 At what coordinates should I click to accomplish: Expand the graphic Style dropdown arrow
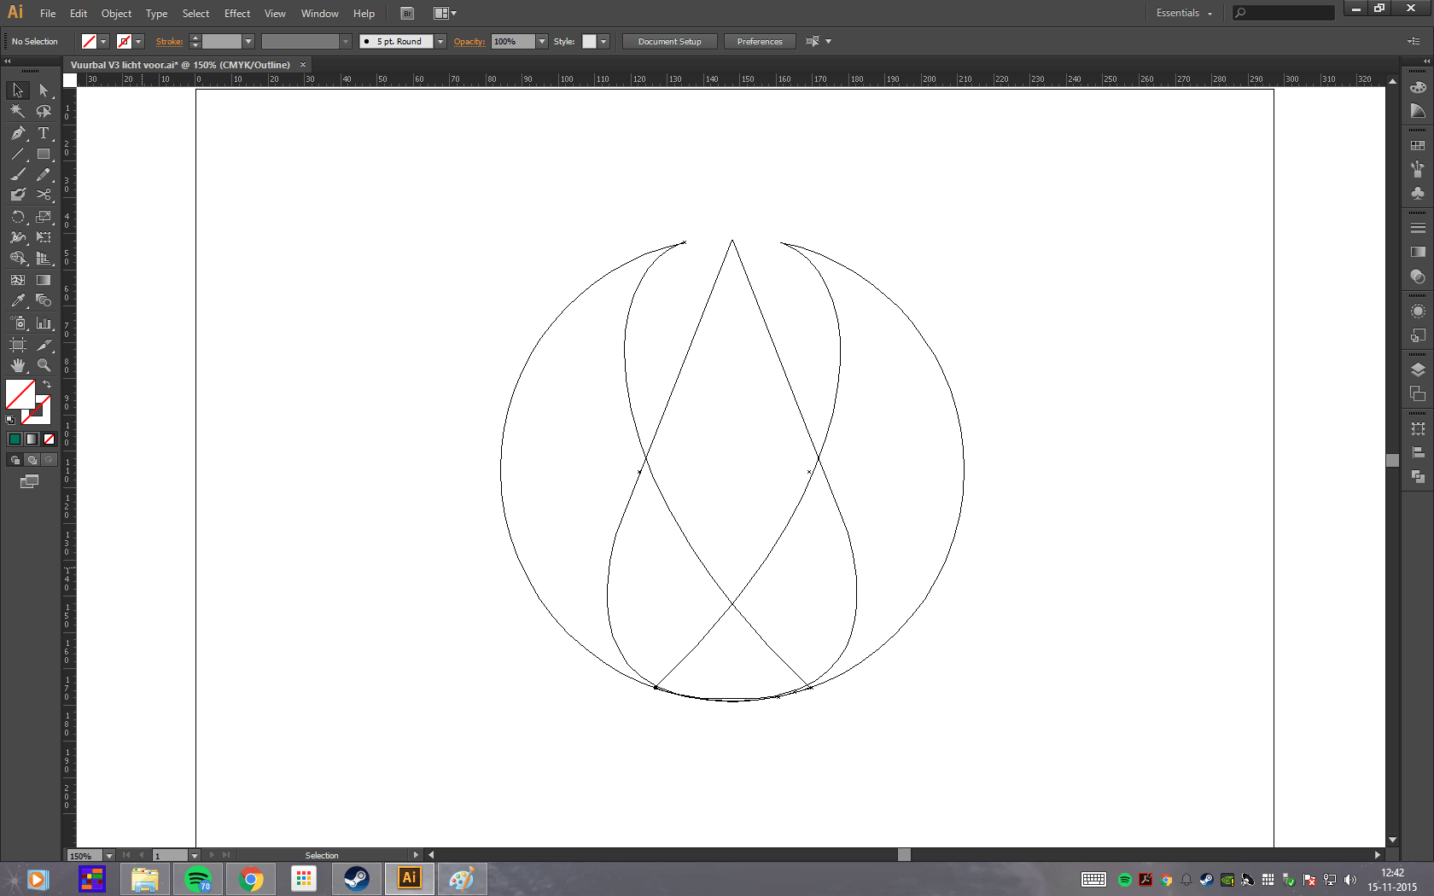coord(603,42)
